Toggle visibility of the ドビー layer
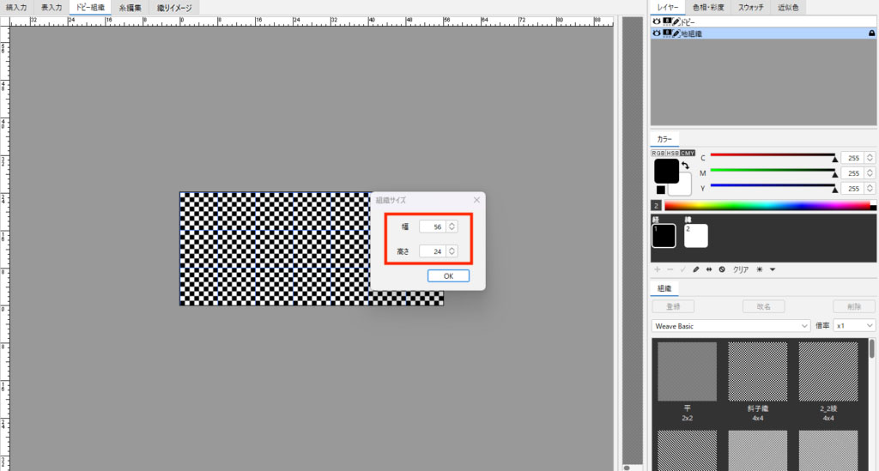879x471 pixels. [x=657, y=21]
